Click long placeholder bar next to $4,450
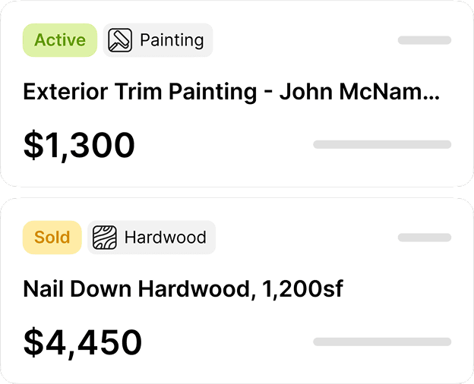474x384 pixels. tap(382, 342)
